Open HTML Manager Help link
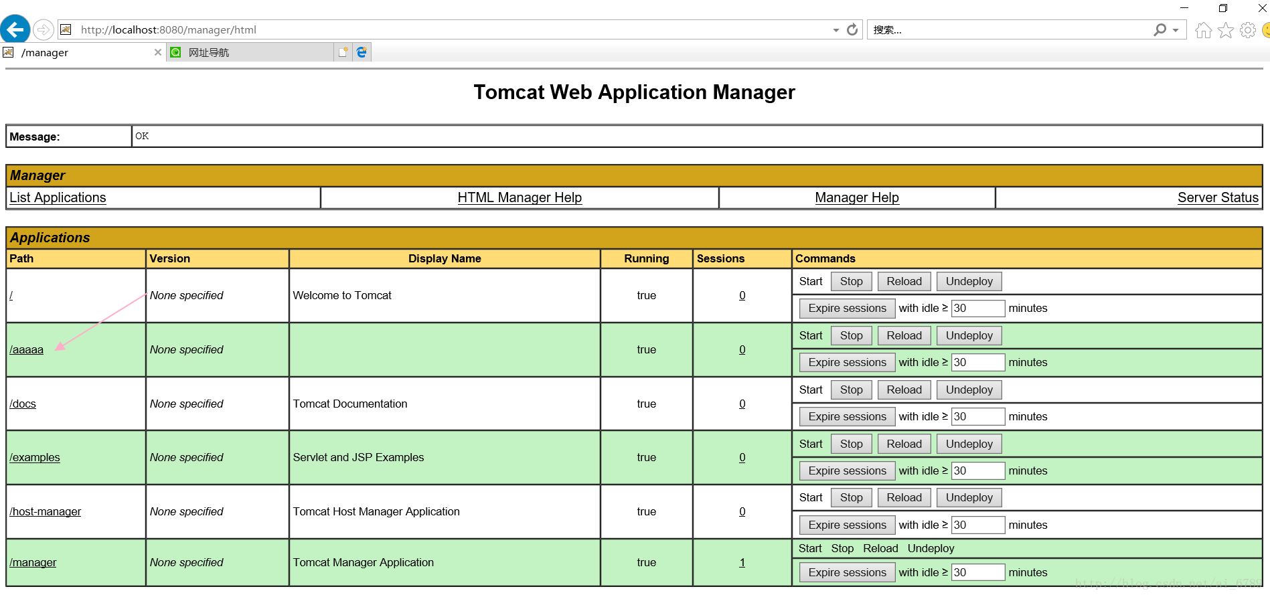1270x597 pixels. tap(520, 197)
